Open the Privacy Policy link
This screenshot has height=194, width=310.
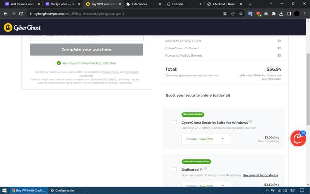pos(110,72)
